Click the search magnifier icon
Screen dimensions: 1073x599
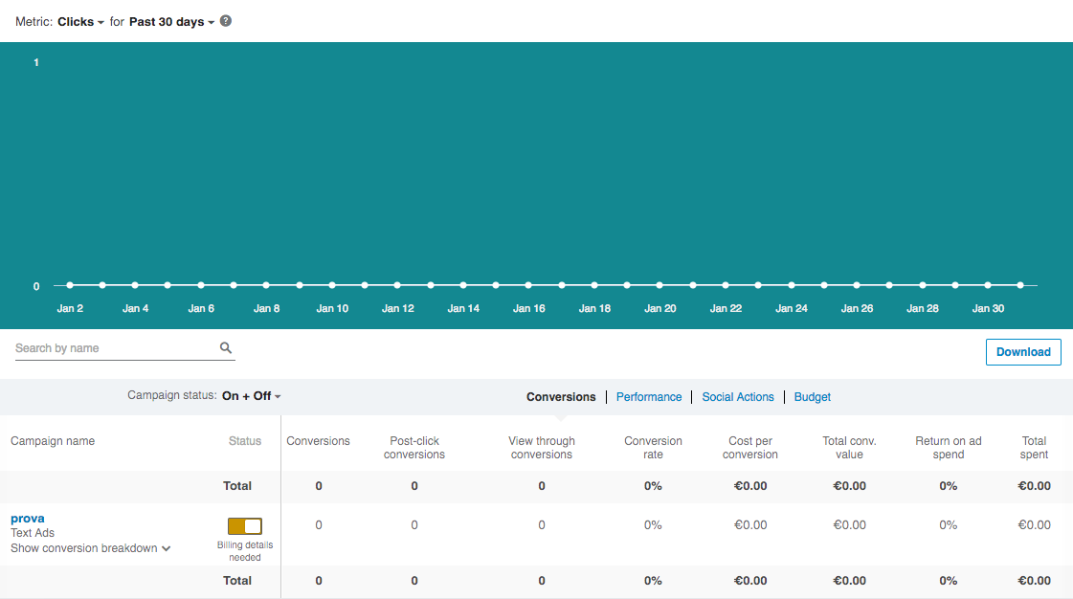click(x=225, y=347)
